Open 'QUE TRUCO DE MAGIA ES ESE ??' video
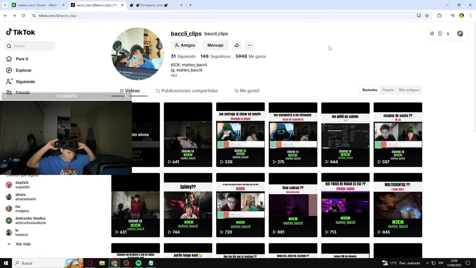 point(345,205)
